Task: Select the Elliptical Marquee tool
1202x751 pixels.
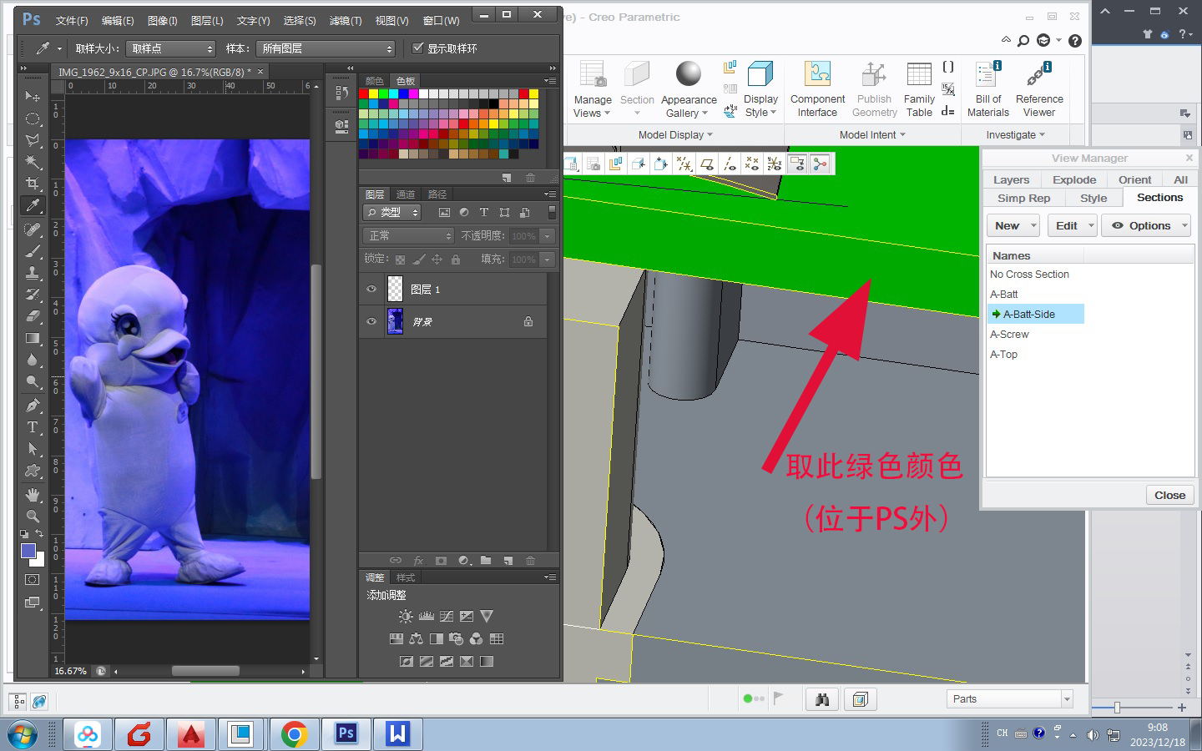Action: [x=33, y=118]
